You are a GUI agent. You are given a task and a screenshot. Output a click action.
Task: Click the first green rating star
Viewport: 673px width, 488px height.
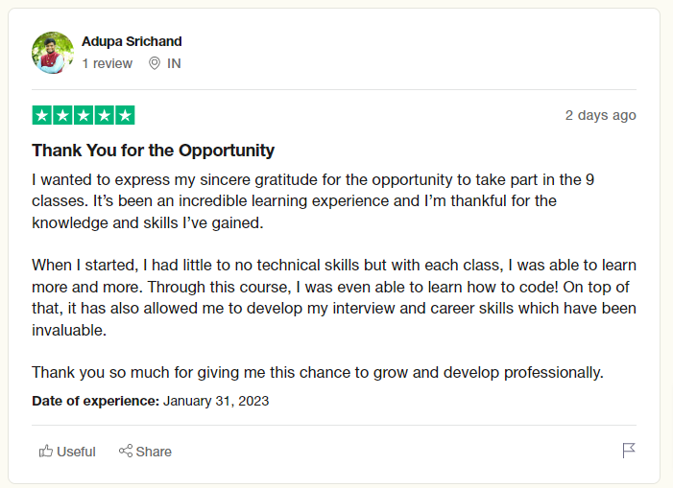pos(42,115)
